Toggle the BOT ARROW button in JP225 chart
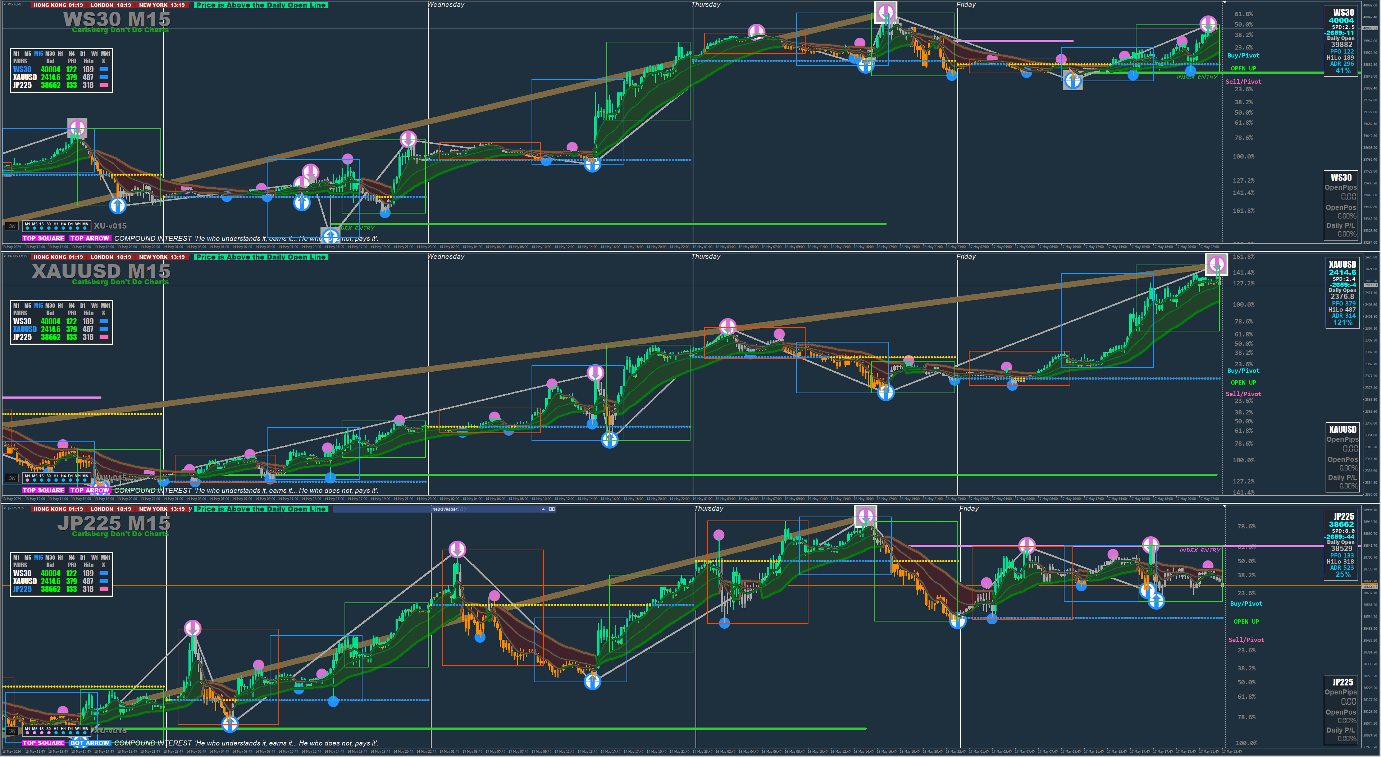The height and width of the screenshot is (757, 1381). coord(90,743)
